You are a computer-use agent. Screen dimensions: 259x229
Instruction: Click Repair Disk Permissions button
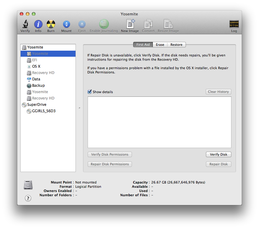110,164
